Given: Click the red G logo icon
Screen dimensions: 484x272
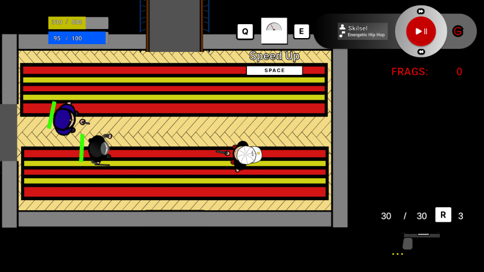Looking at the screenshot, I should tap(458, 31).
